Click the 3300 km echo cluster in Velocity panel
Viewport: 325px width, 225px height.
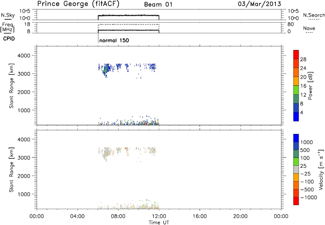click(106, 154)
